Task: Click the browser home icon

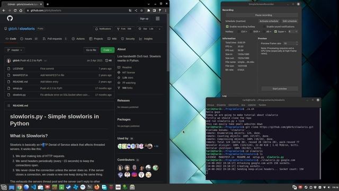Action: pyautogui.click(x=21, y=11)
